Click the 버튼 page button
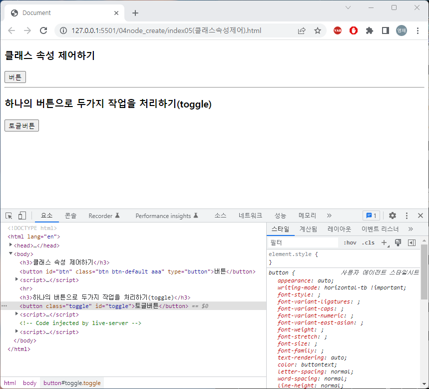 (x=15, y=77)
